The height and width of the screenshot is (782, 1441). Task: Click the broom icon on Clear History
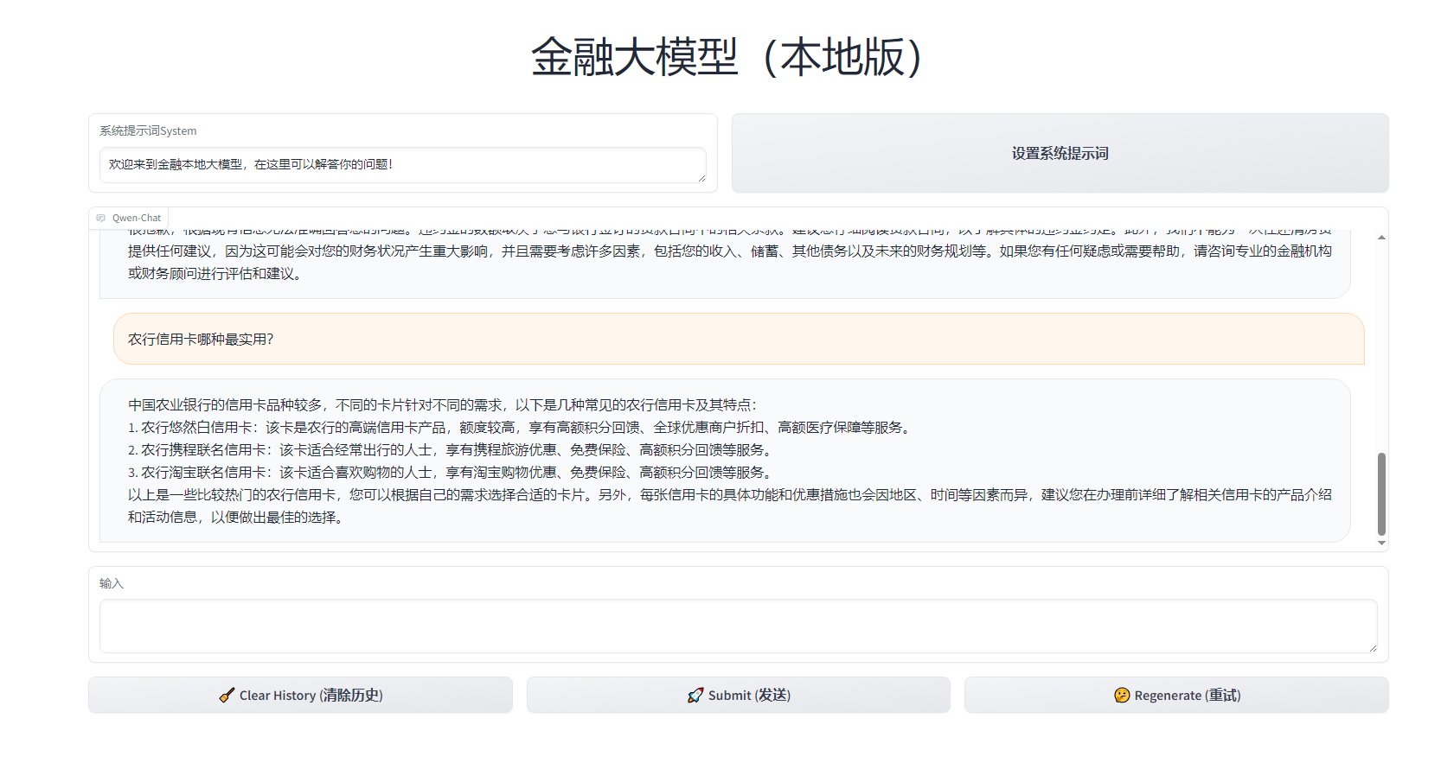pyautogui.click(x=227, y=696)
